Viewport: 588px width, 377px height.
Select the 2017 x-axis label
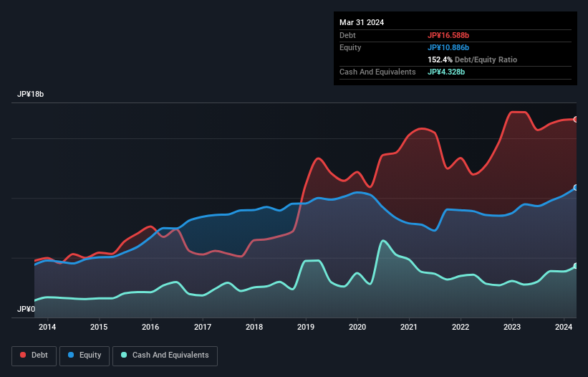point(203,327)
